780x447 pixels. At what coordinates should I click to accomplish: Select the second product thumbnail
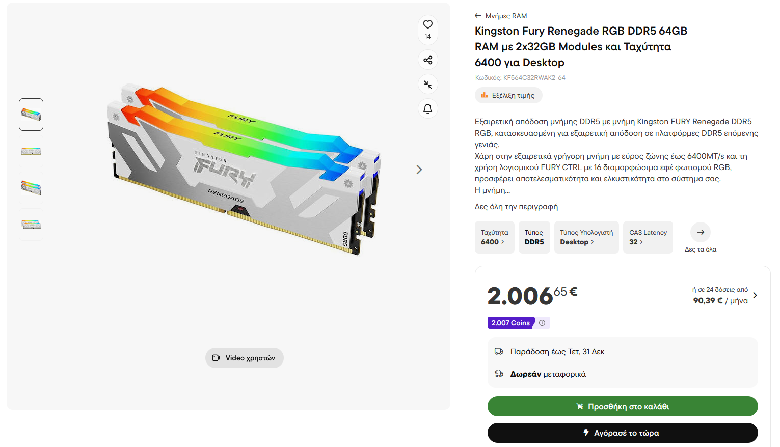31,151
